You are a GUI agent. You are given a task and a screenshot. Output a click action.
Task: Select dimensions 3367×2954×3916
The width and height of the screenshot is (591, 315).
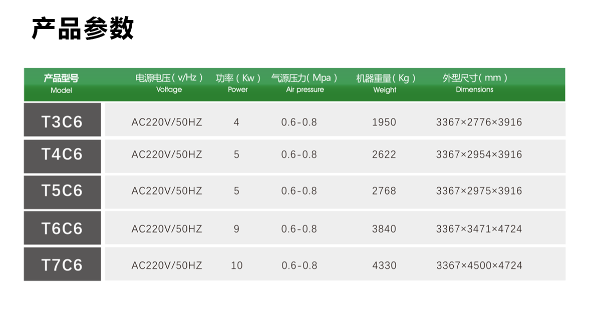pyautogui.click(x=479, y=154)
